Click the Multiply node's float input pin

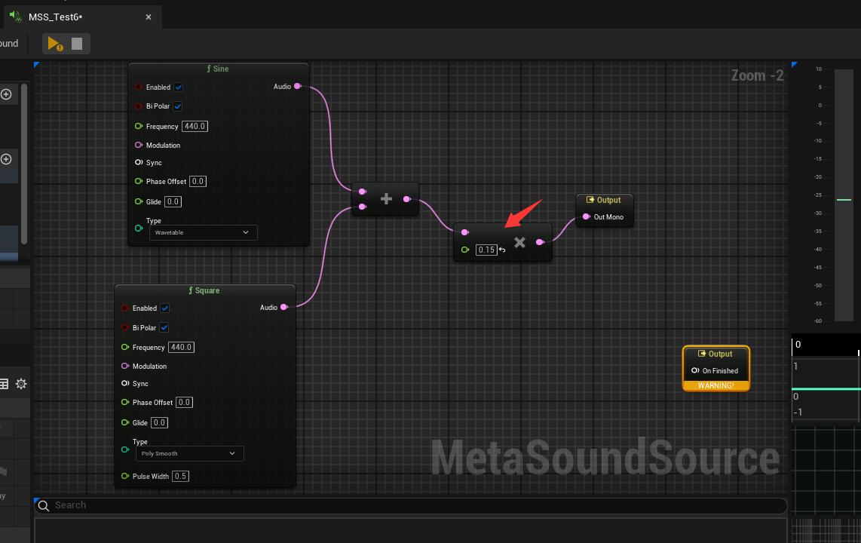point(465,250)
